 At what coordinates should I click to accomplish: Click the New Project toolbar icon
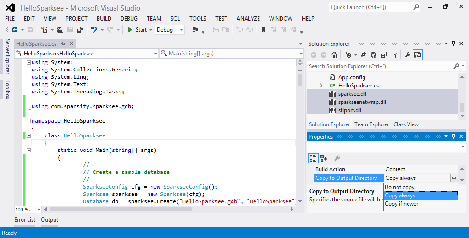click(44, 30)
